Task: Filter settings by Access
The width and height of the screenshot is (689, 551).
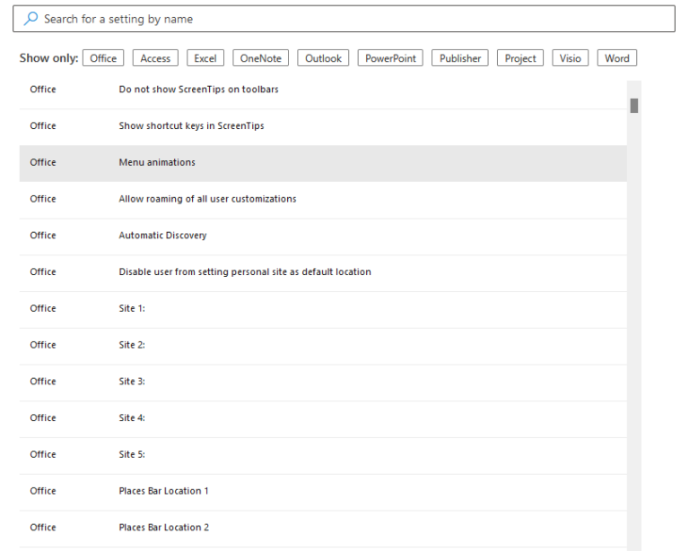Action: [x=155, y=58]
